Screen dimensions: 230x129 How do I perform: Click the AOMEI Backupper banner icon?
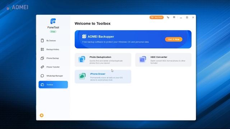point(84,36)
